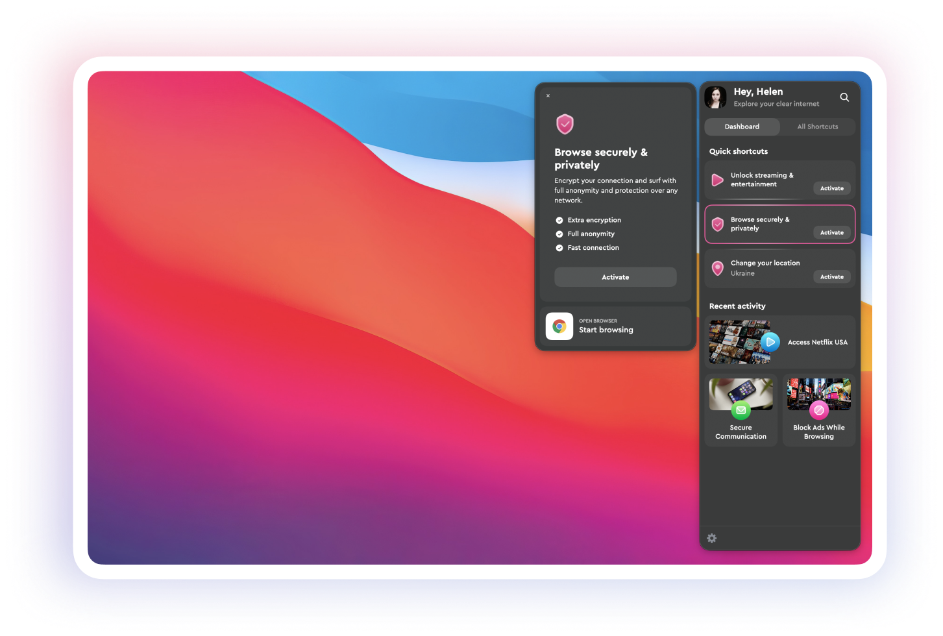Click 'Change your location' text

[765, 263]
